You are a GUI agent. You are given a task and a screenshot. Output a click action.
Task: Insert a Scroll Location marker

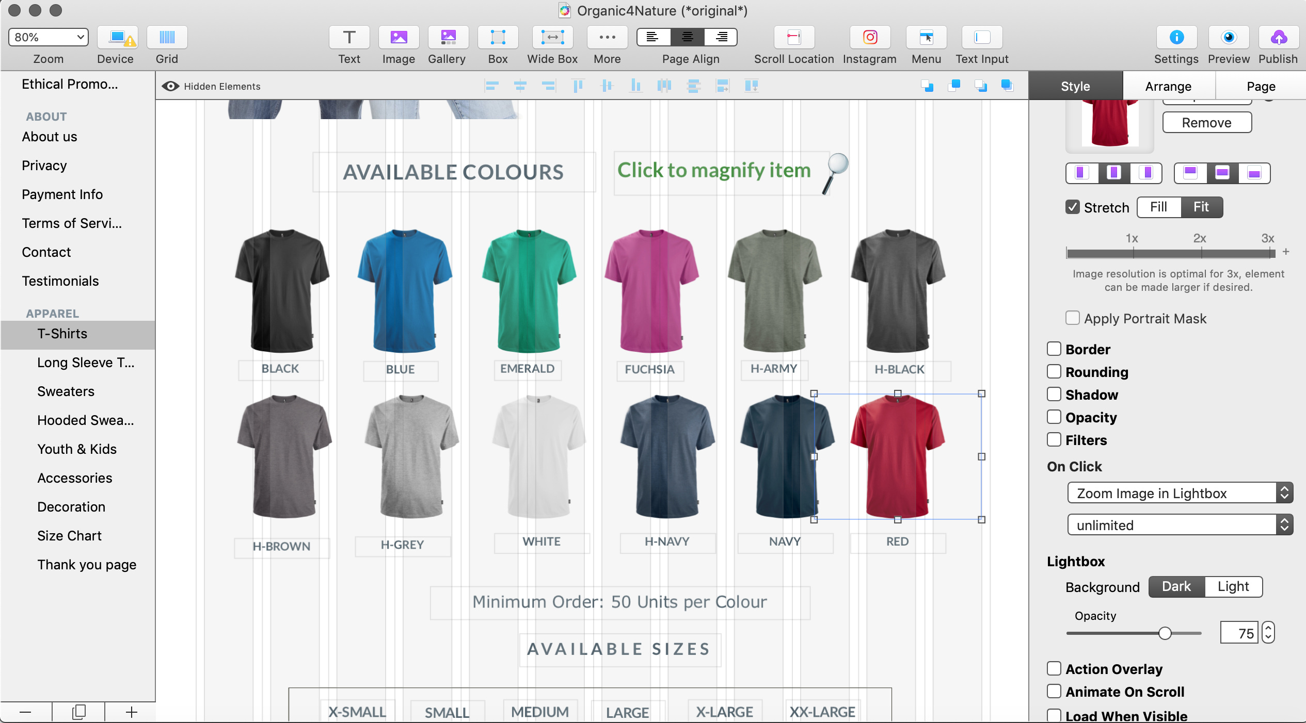click(x=794, y=37)
